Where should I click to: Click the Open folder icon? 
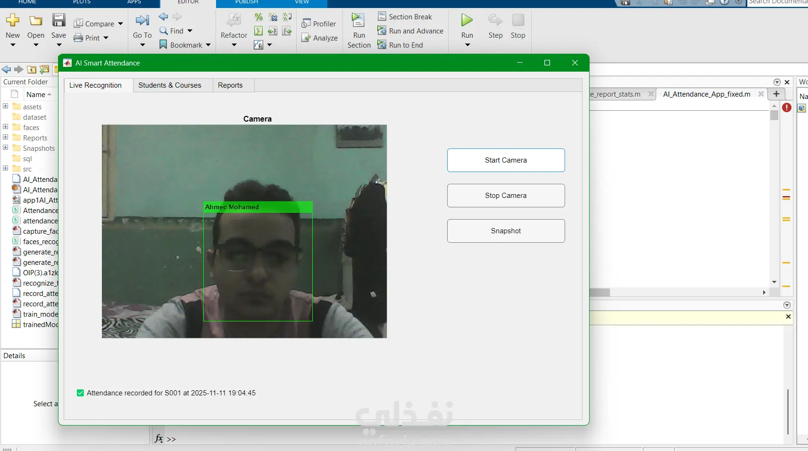36,20
